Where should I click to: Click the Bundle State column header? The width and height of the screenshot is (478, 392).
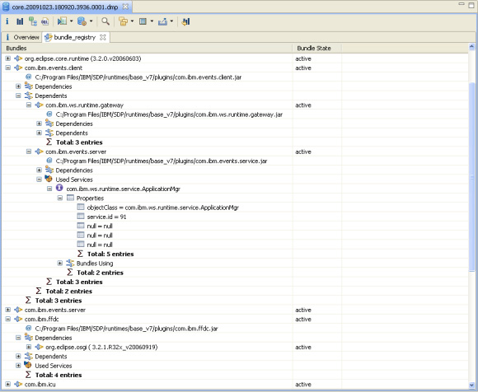point(316,48)
